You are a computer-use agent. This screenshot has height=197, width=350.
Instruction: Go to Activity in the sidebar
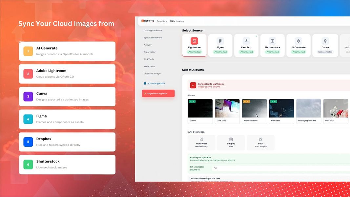(x=148, y=45)
